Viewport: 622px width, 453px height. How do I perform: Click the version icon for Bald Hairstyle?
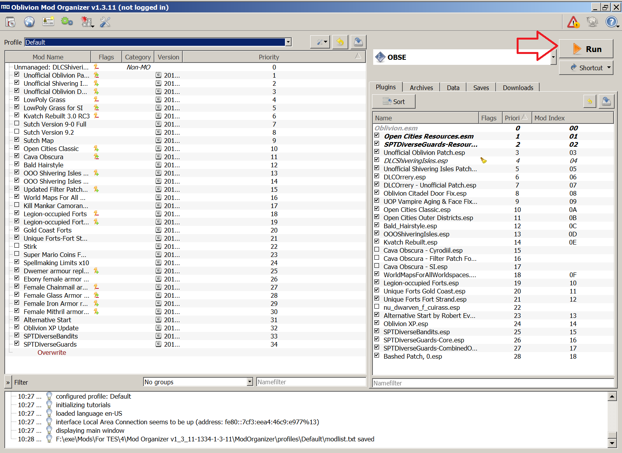click(x=159, y=165)
